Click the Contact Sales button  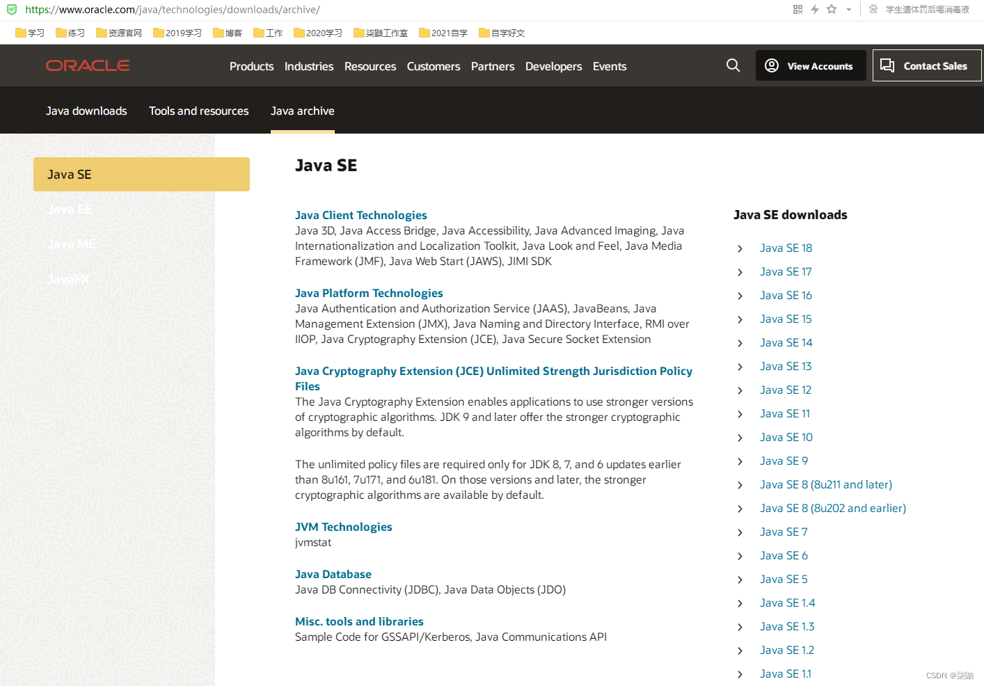tap(927, 65)
